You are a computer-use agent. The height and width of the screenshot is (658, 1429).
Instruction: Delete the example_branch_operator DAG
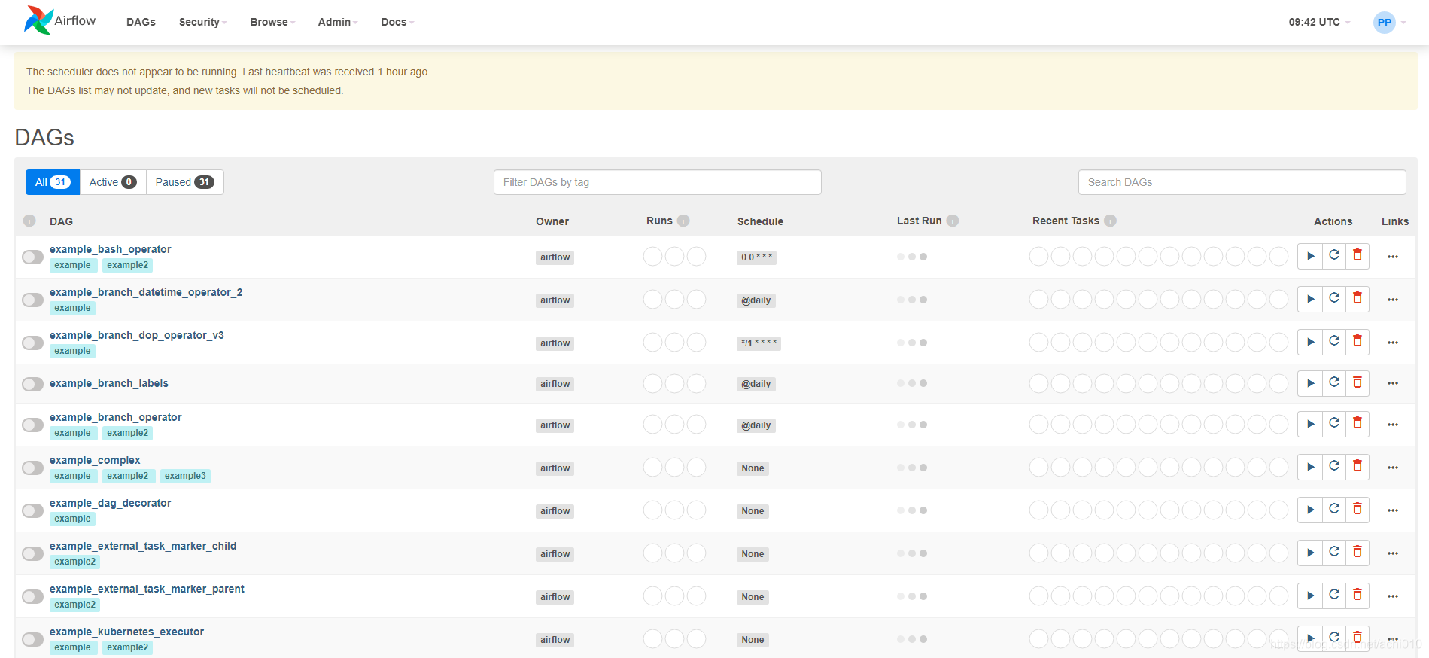pyautogui.click(x=1358, y=424)
